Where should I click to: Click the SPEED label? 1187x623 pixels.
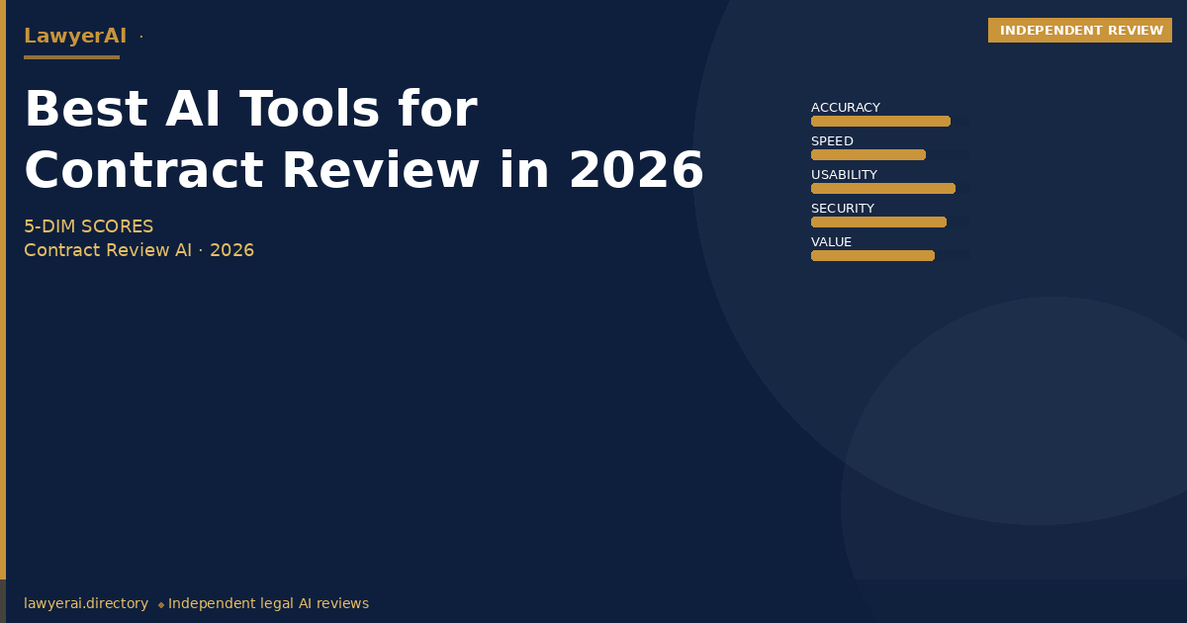(x=832, y=141)
